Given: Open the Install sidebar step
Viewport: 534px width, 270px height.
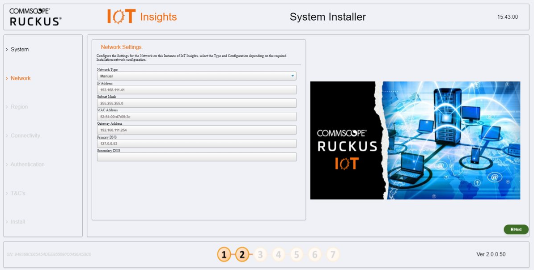Looking at the screenshot, I should (x=18, y=222).
